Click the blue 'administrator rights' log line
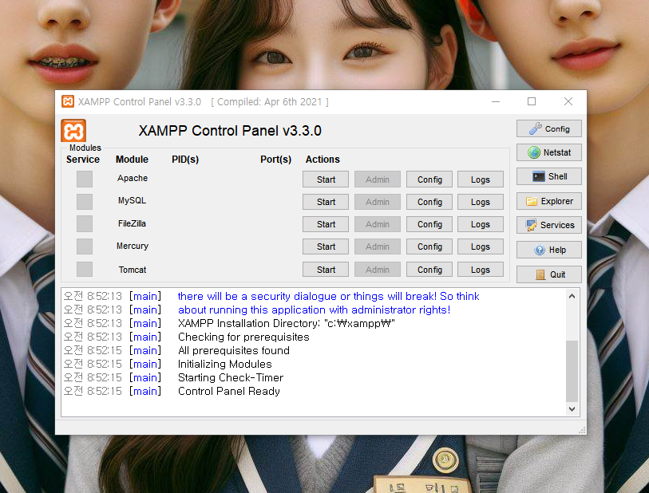 coord(315,310)
